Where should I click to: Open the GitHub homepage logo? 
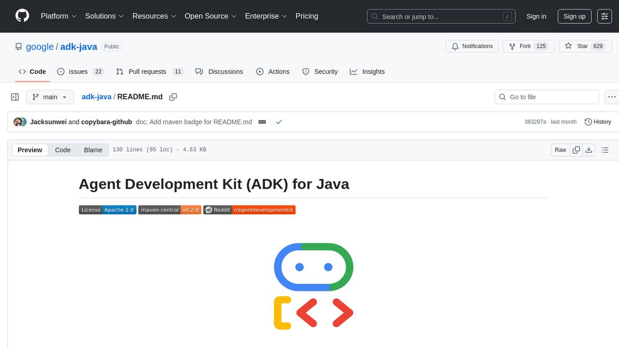click(22, 16)
